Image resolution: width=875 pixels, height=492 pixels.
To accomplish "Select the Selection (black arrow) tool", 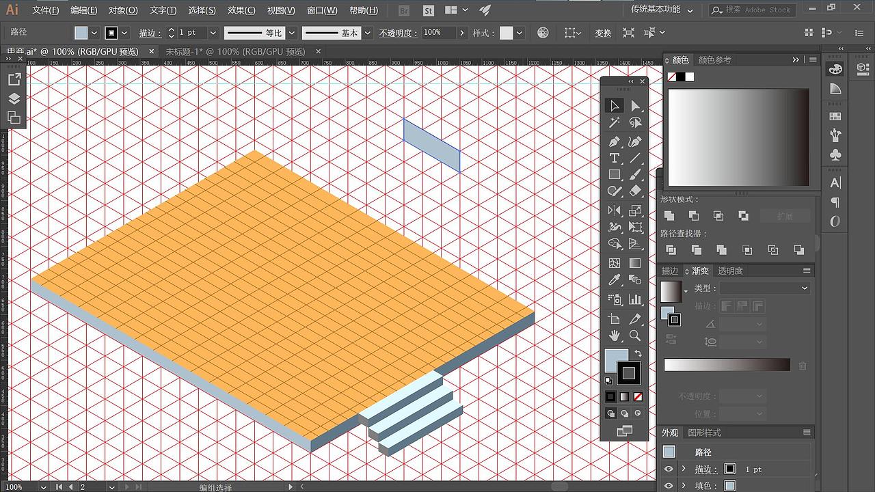I will [x=615, y=105].
